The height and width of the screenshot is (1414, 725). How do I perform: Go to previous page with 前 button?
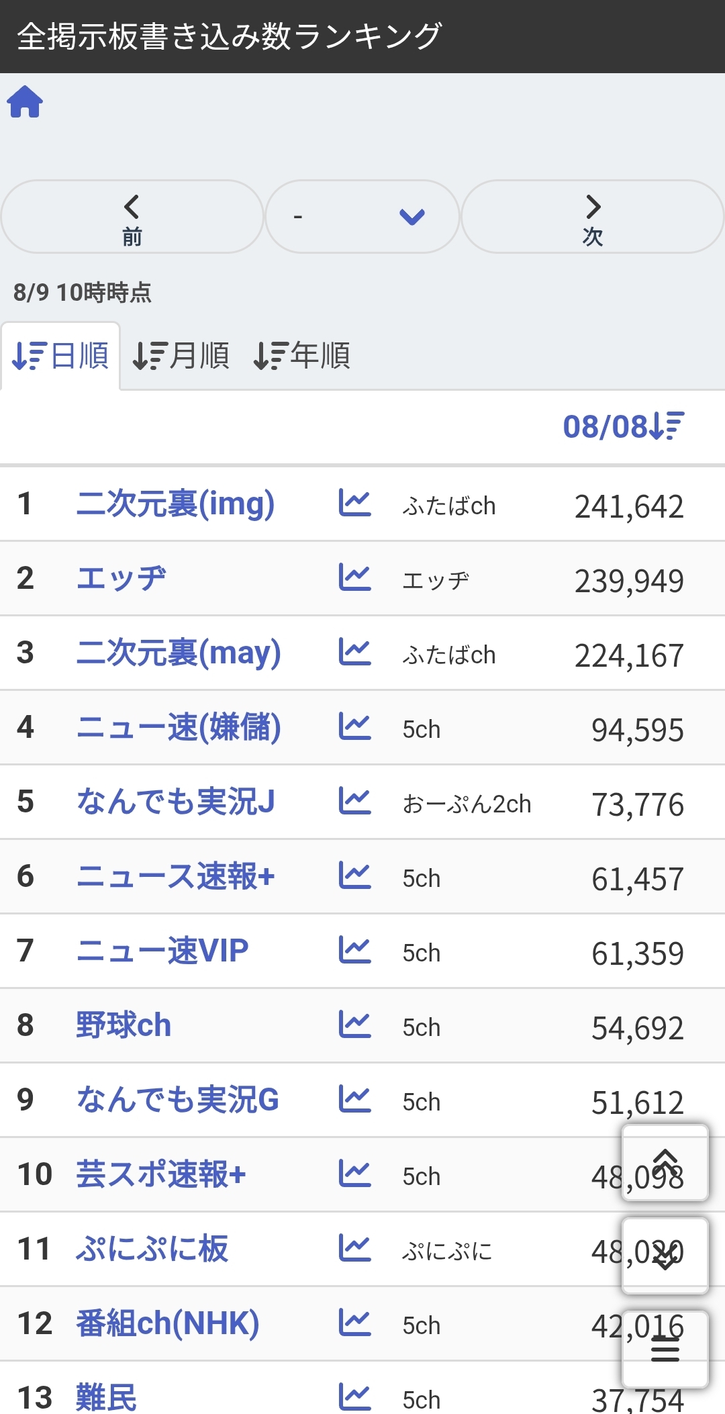pos(132,216)
